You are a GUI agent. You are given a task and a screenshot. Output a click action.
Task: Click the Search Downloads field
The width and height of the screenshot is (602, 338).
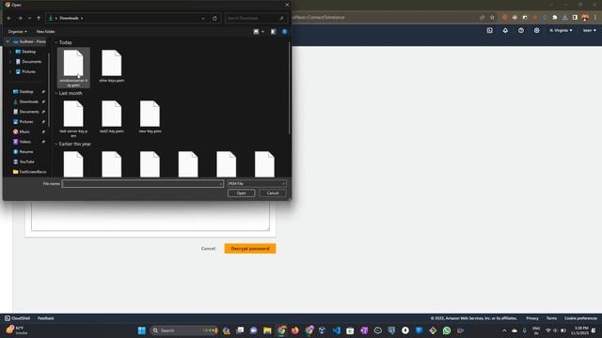[256, 18]
